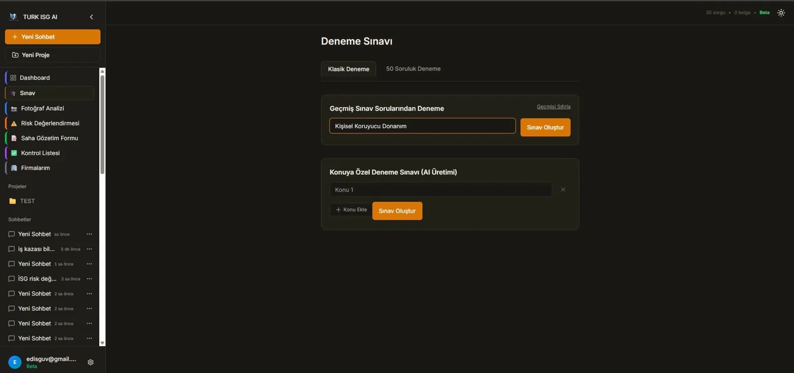The height and width of the screenshot is (373, 794).
Task: Click the Konu Ekle button
Action: 351,210
